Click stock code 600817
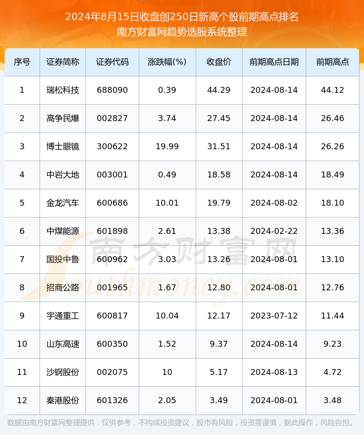Viewport: 364px width, 435px height. coord(112,316)
